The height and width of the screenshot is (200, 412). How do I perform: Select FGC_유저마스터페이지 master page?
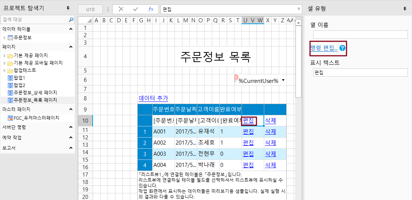tap(36, 118)
